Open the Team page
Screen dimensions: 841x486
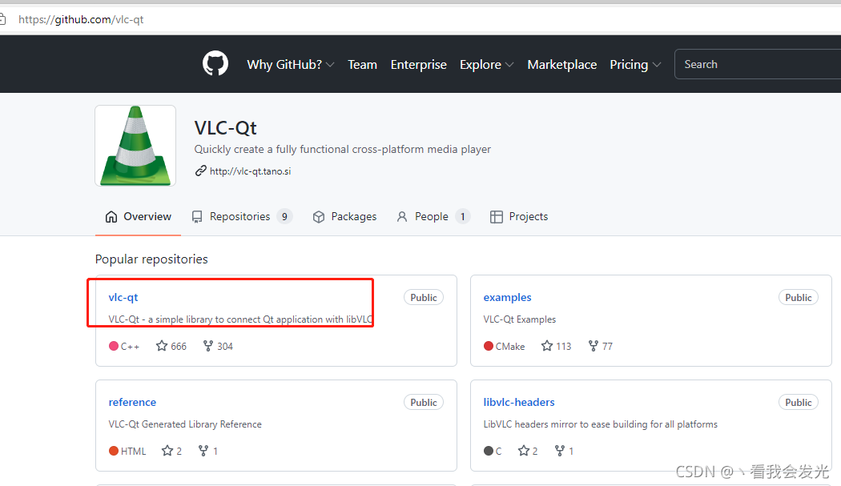(363, 64)
